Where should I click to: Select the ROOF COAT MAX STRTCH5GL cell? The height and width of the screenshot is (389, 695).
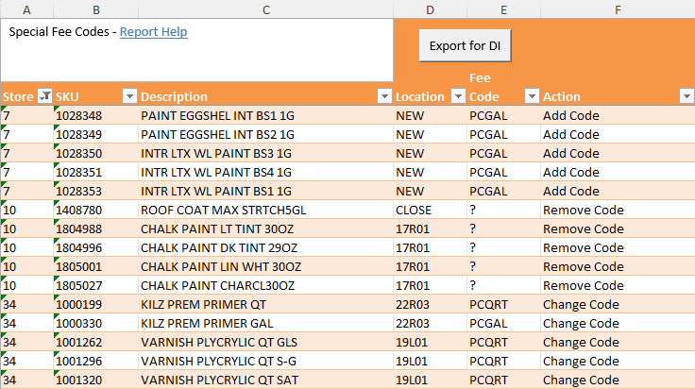(x=265, y=210)
